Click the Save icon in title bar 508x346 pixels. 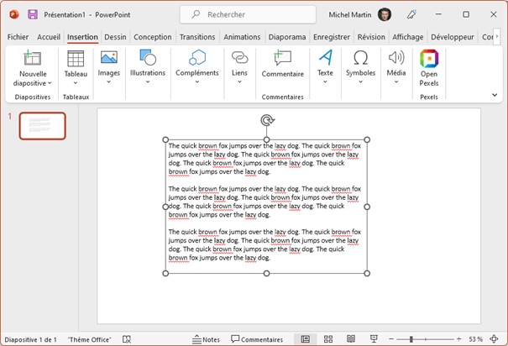tap(33, 14)
